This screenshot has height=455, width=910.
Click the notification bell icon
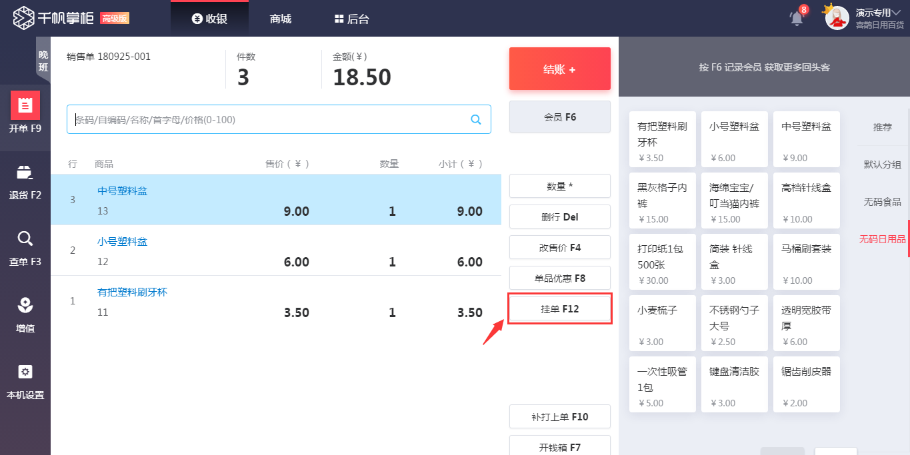(x=797, y=18)
